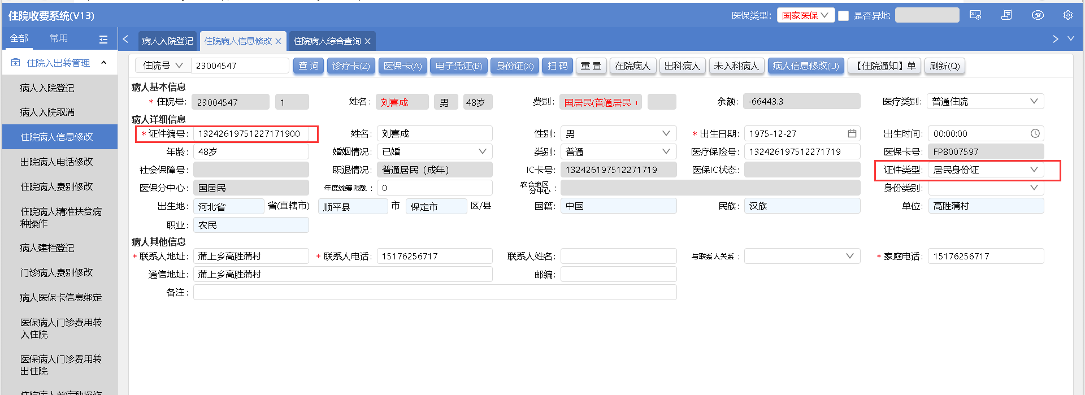The image size is (1085, 395).
Task: Open 医保病人门诊费用转出住院 in sidebar
Action: click(60, 365)
